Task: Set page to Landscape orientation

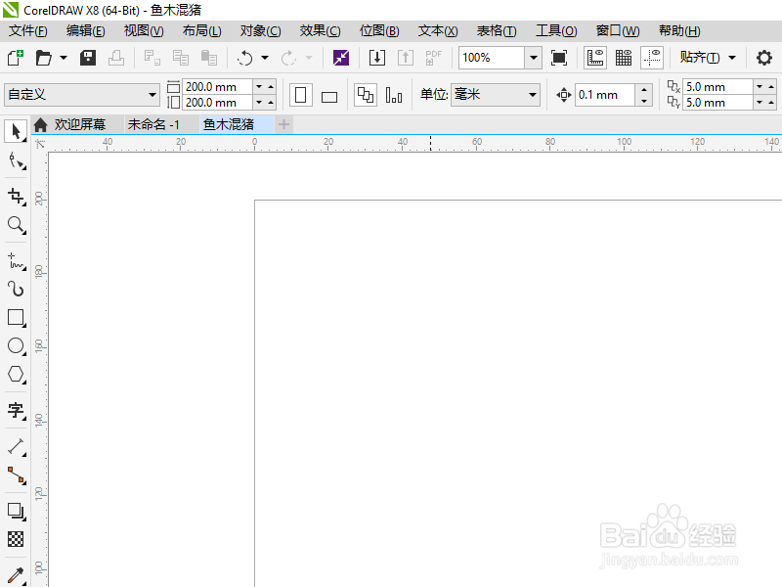Action: pos(329,96)
